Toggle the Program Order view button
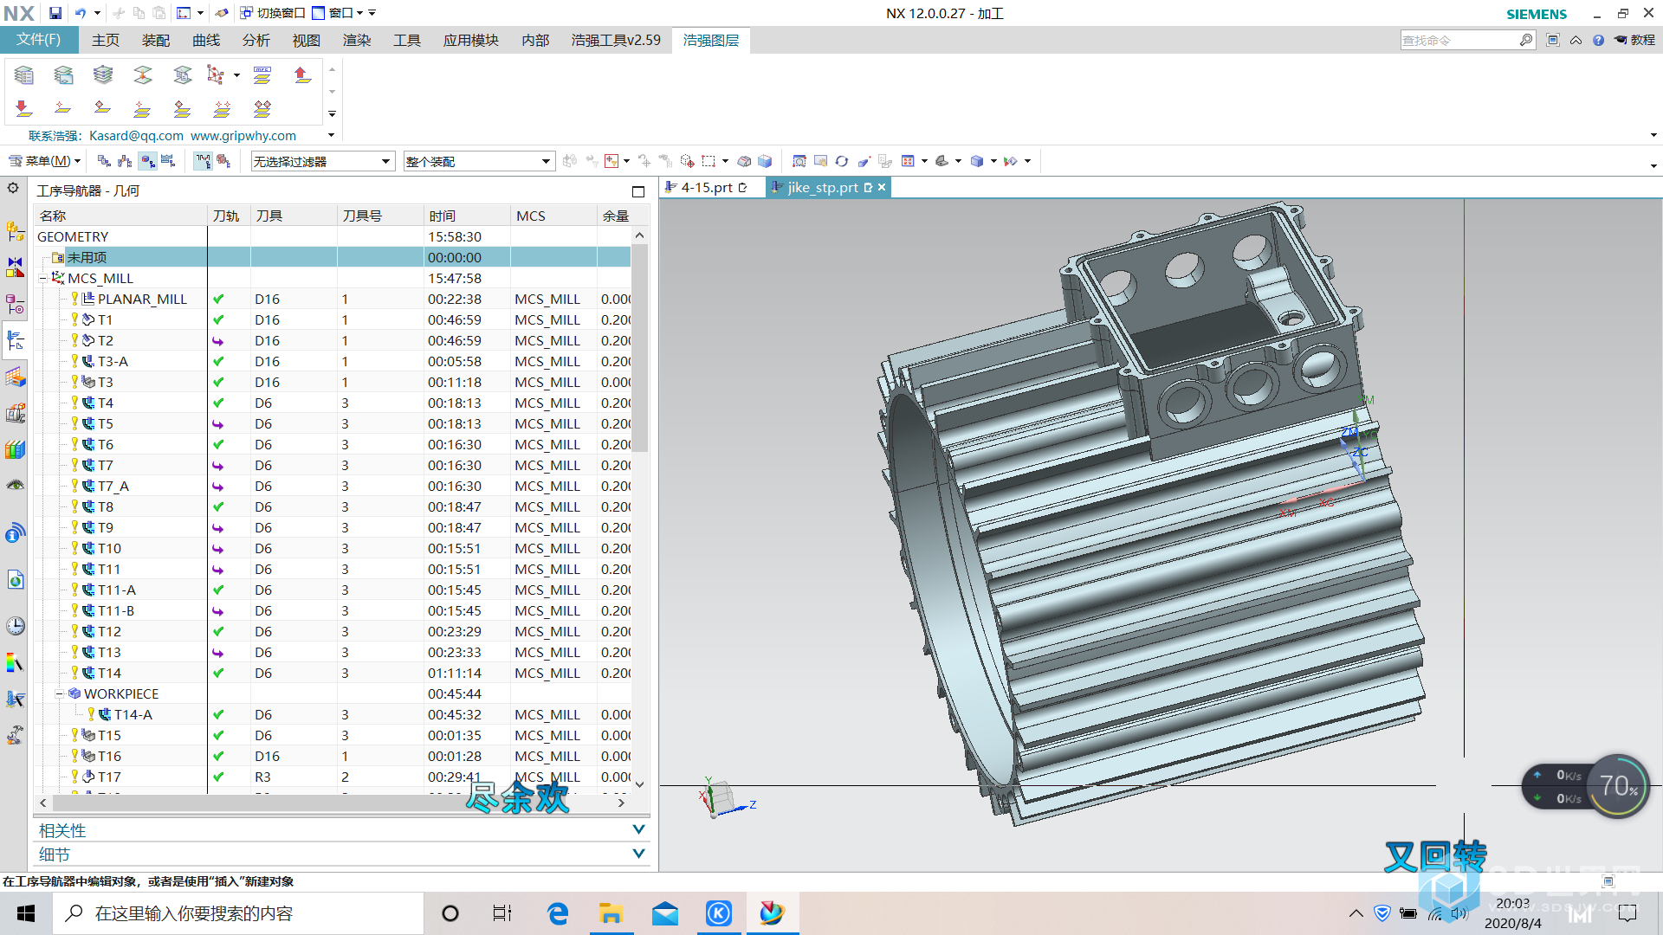 tap(104, 161)
